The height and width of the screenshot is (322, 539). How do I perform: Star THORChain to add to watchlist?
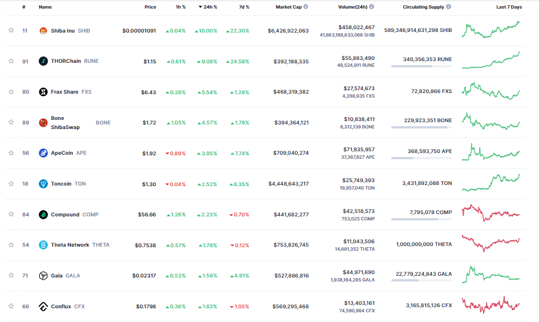click(x=11, y=61)
